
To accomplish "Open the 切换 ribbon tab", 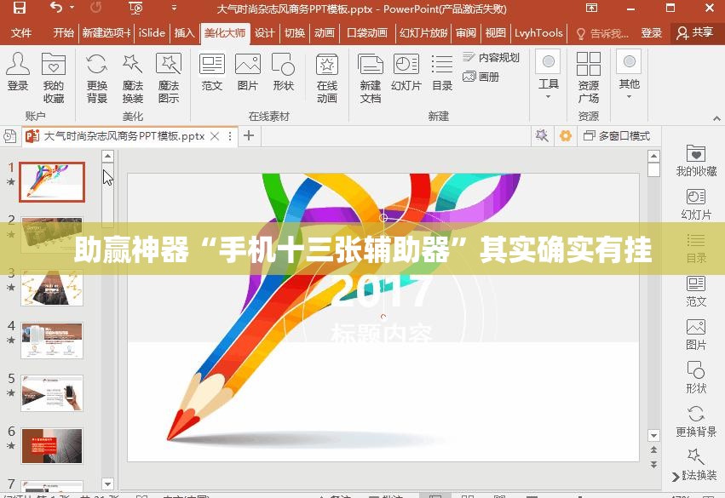I will 295,33.
